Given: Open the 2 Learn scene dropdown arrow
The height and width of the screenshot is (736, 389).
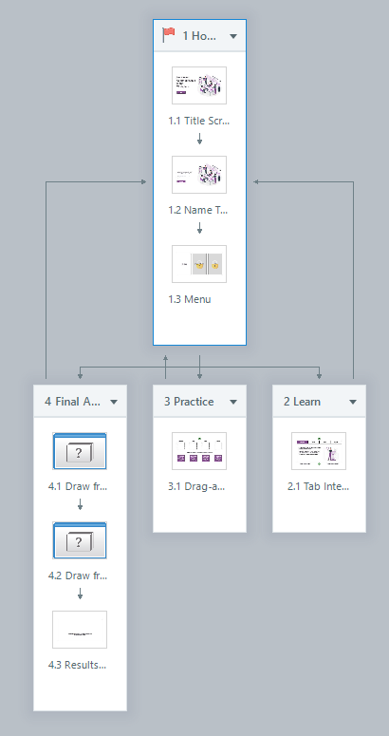Looking at the screenshot, I should [x=353, y=402].
